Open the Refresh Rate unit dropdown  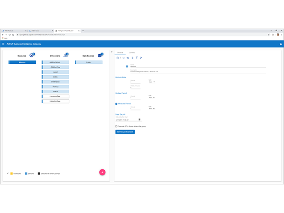pyautogui.click(x=151, y=82)
